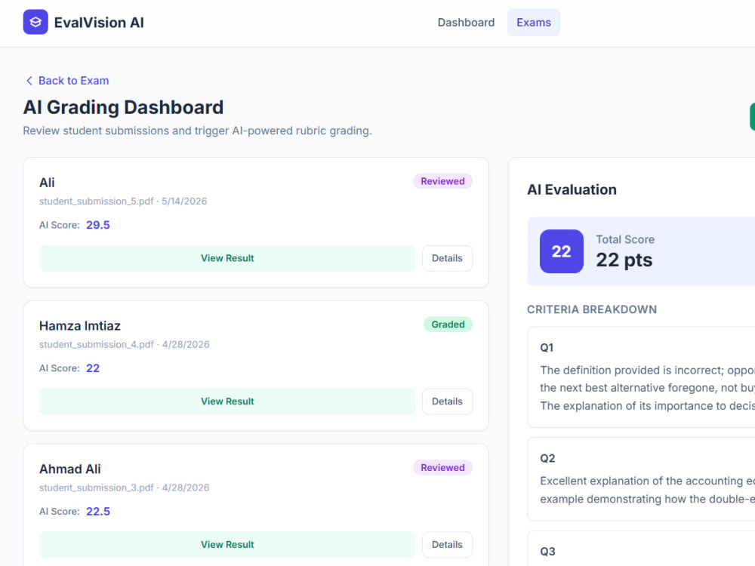Click the AI Evaluation panel heading
755x566 pixels.
tap(572, 189)
